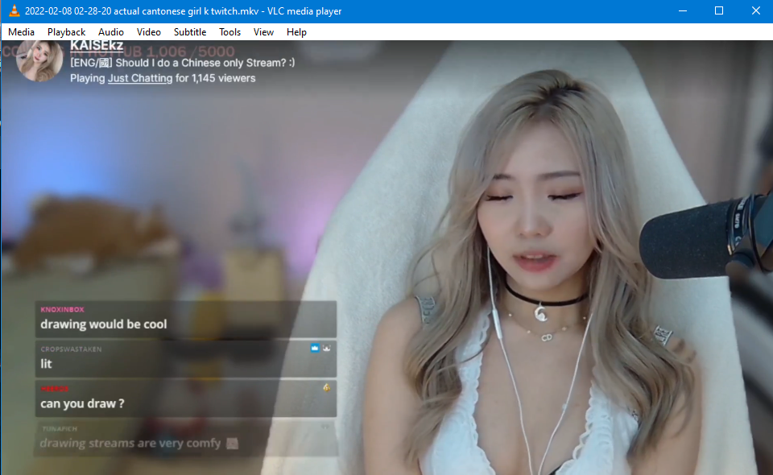This screenshot has width=773, height=475.
Task: Open the Playback menu
Action: point(66,32)
